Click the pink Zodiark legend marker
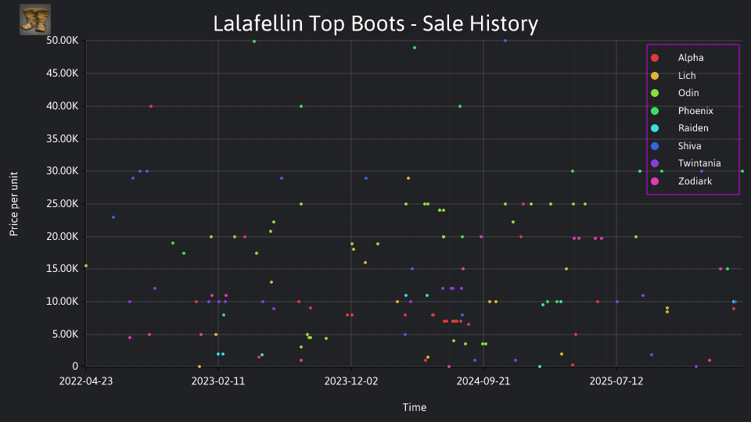The image size is (751, 422). [x=655, y=181]
